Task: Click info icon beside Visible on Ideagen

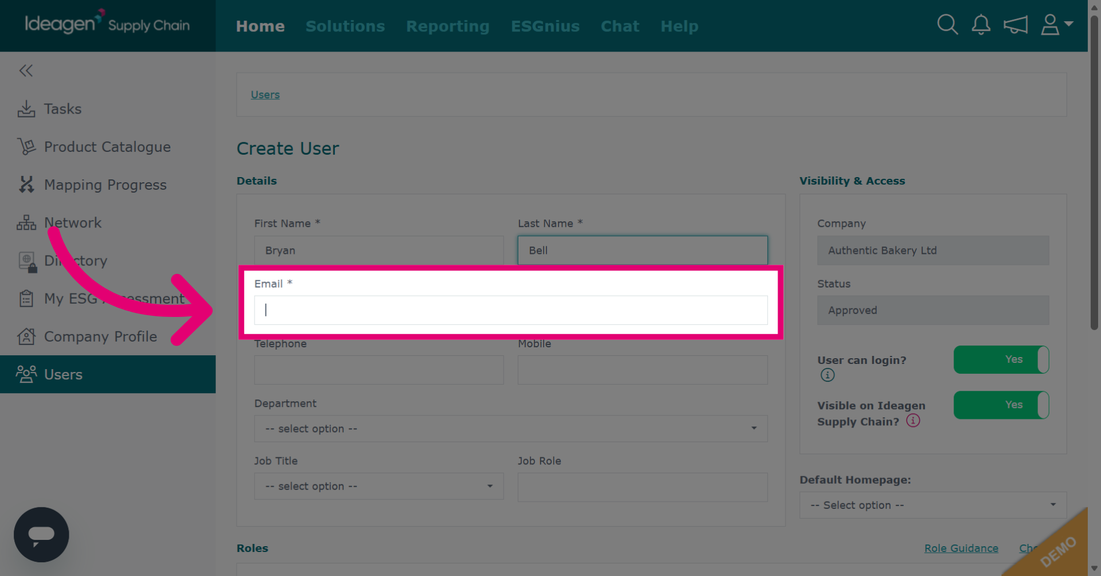Action: pos(913,421)
